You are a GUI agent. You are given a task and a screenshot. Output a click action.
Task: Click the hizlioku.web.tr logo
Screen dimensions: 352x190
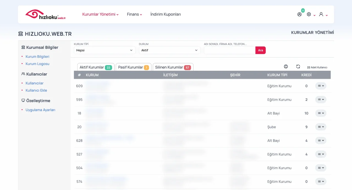pos(46,14)
